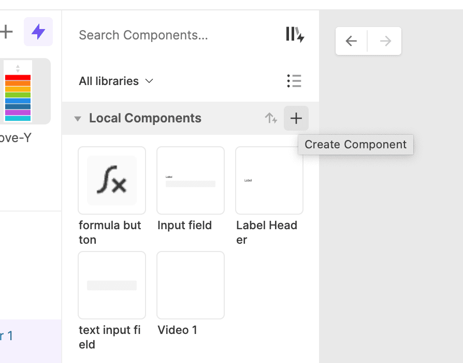Click the plus icon to create a component
Image resolution: width=463 pixels, height=363 pixels.
click(296, 118)
